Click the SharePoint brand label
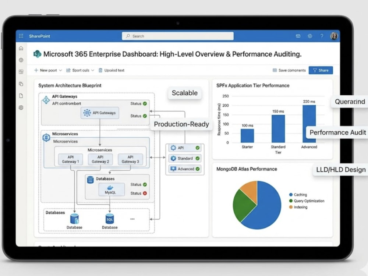The image size is (368, 276). point(39,36)
